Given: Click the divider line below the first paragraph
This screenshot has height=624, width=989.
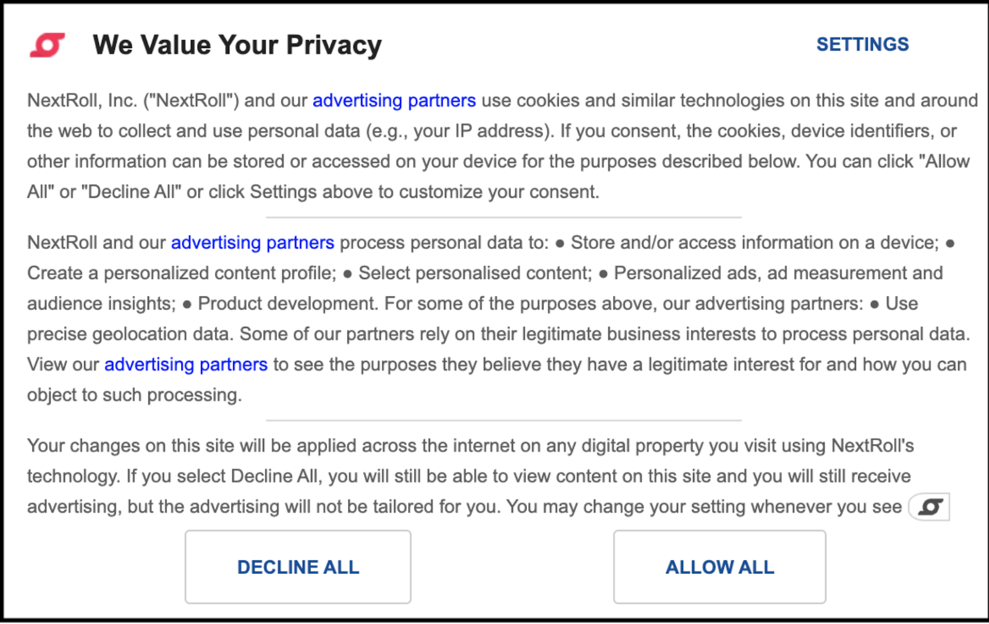Looking at the screenshot, I should [504, 217].
